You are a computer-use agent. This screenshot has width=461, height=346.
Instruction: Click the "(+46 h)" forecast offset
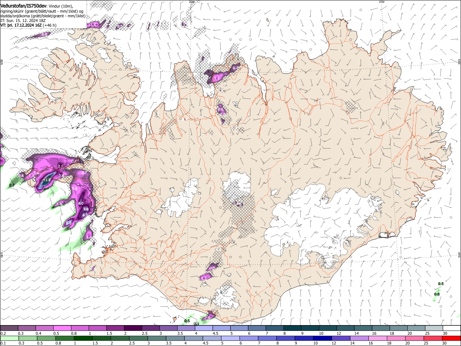click(x=50, y=25)
